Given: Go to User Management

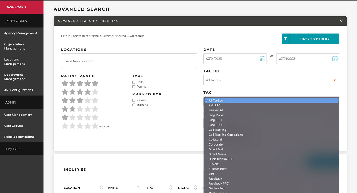Looking at the screenshot, I should click(x=18, y=115).
